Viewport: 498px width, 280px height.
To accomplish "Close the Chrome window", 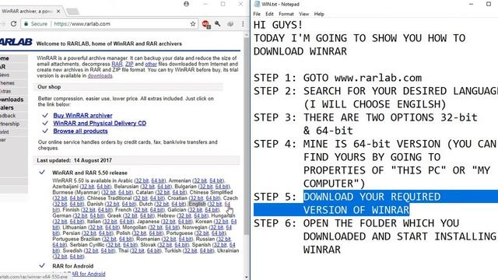I will [x=240, y=4].
